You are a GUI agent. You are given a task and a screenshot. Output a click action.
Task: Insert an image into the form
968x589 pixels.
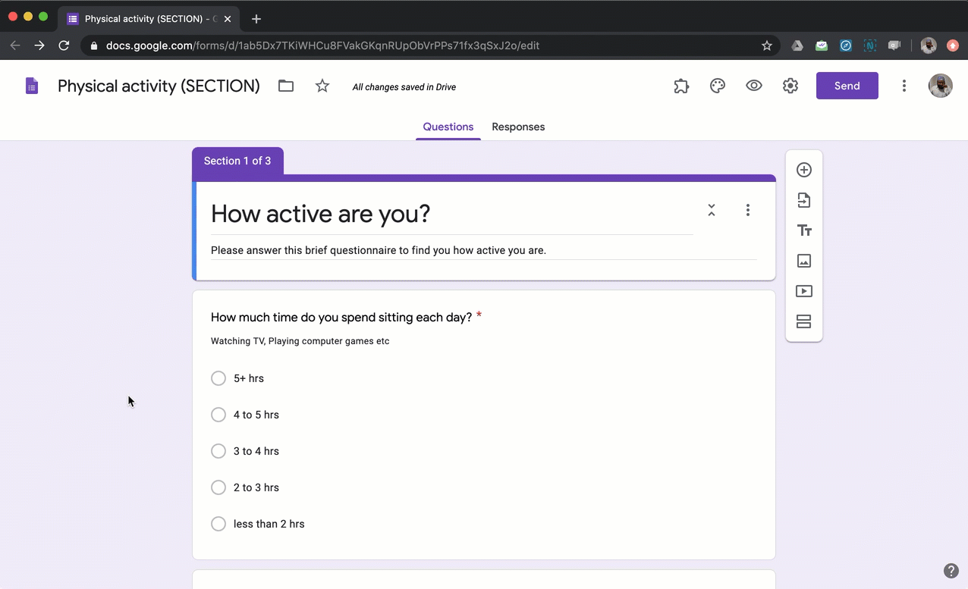pos(804,261)
